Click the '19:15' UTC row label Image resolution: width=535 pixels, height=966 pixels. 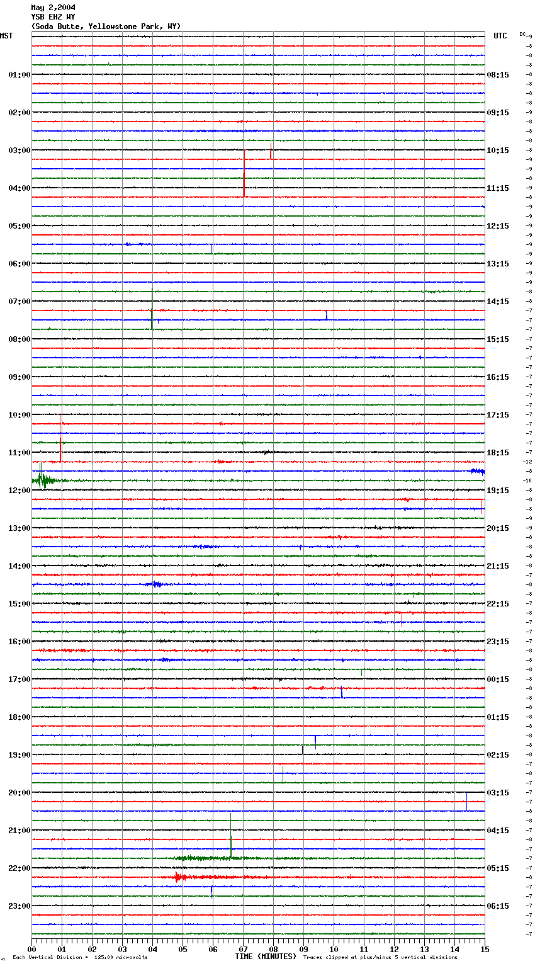pyautogui.click(x=498, y=491)
